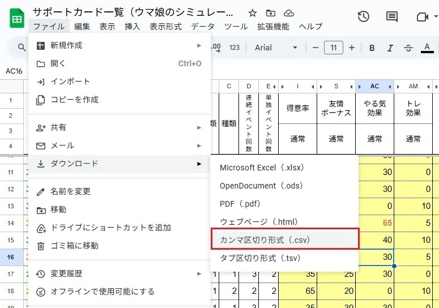The image size is (439, 308).
Task: Toggle italic formatting
Action: pyautogui.click(x=390, y=48)
